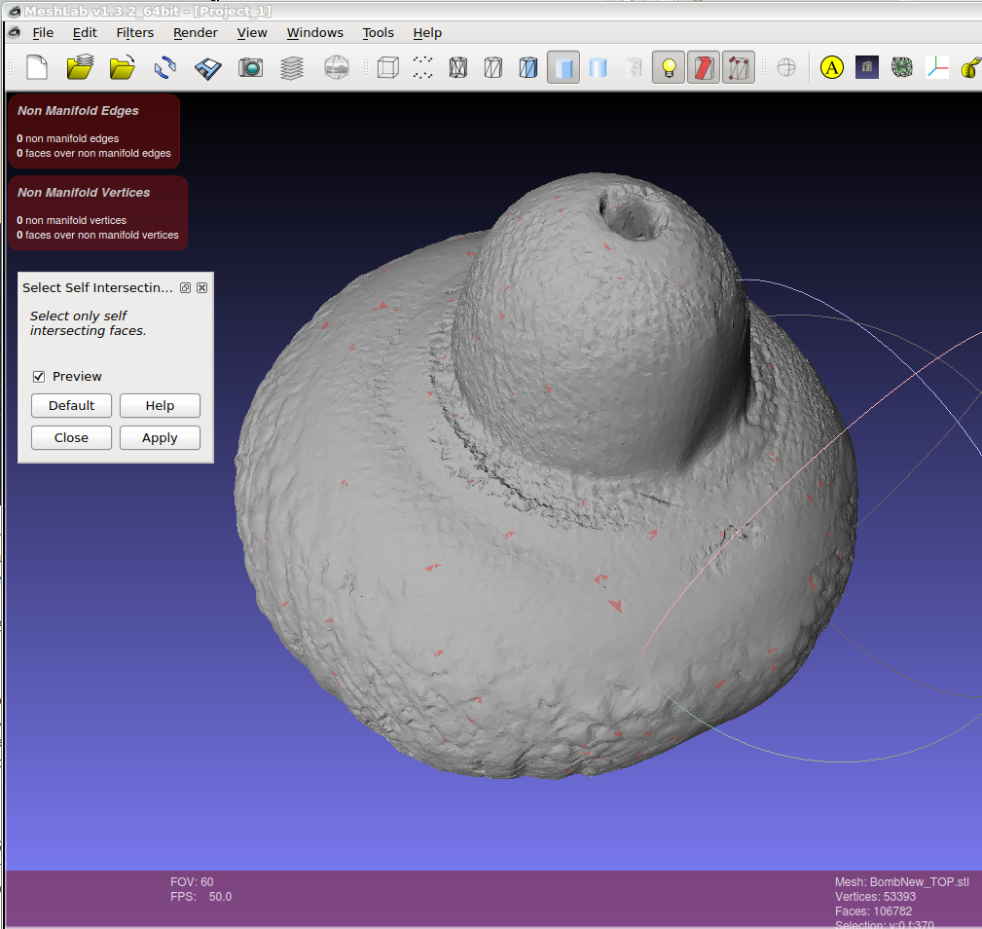Undock the Select Self Intersecting dialog
This screenshot has width=982, height=929.
click(185, 287)
